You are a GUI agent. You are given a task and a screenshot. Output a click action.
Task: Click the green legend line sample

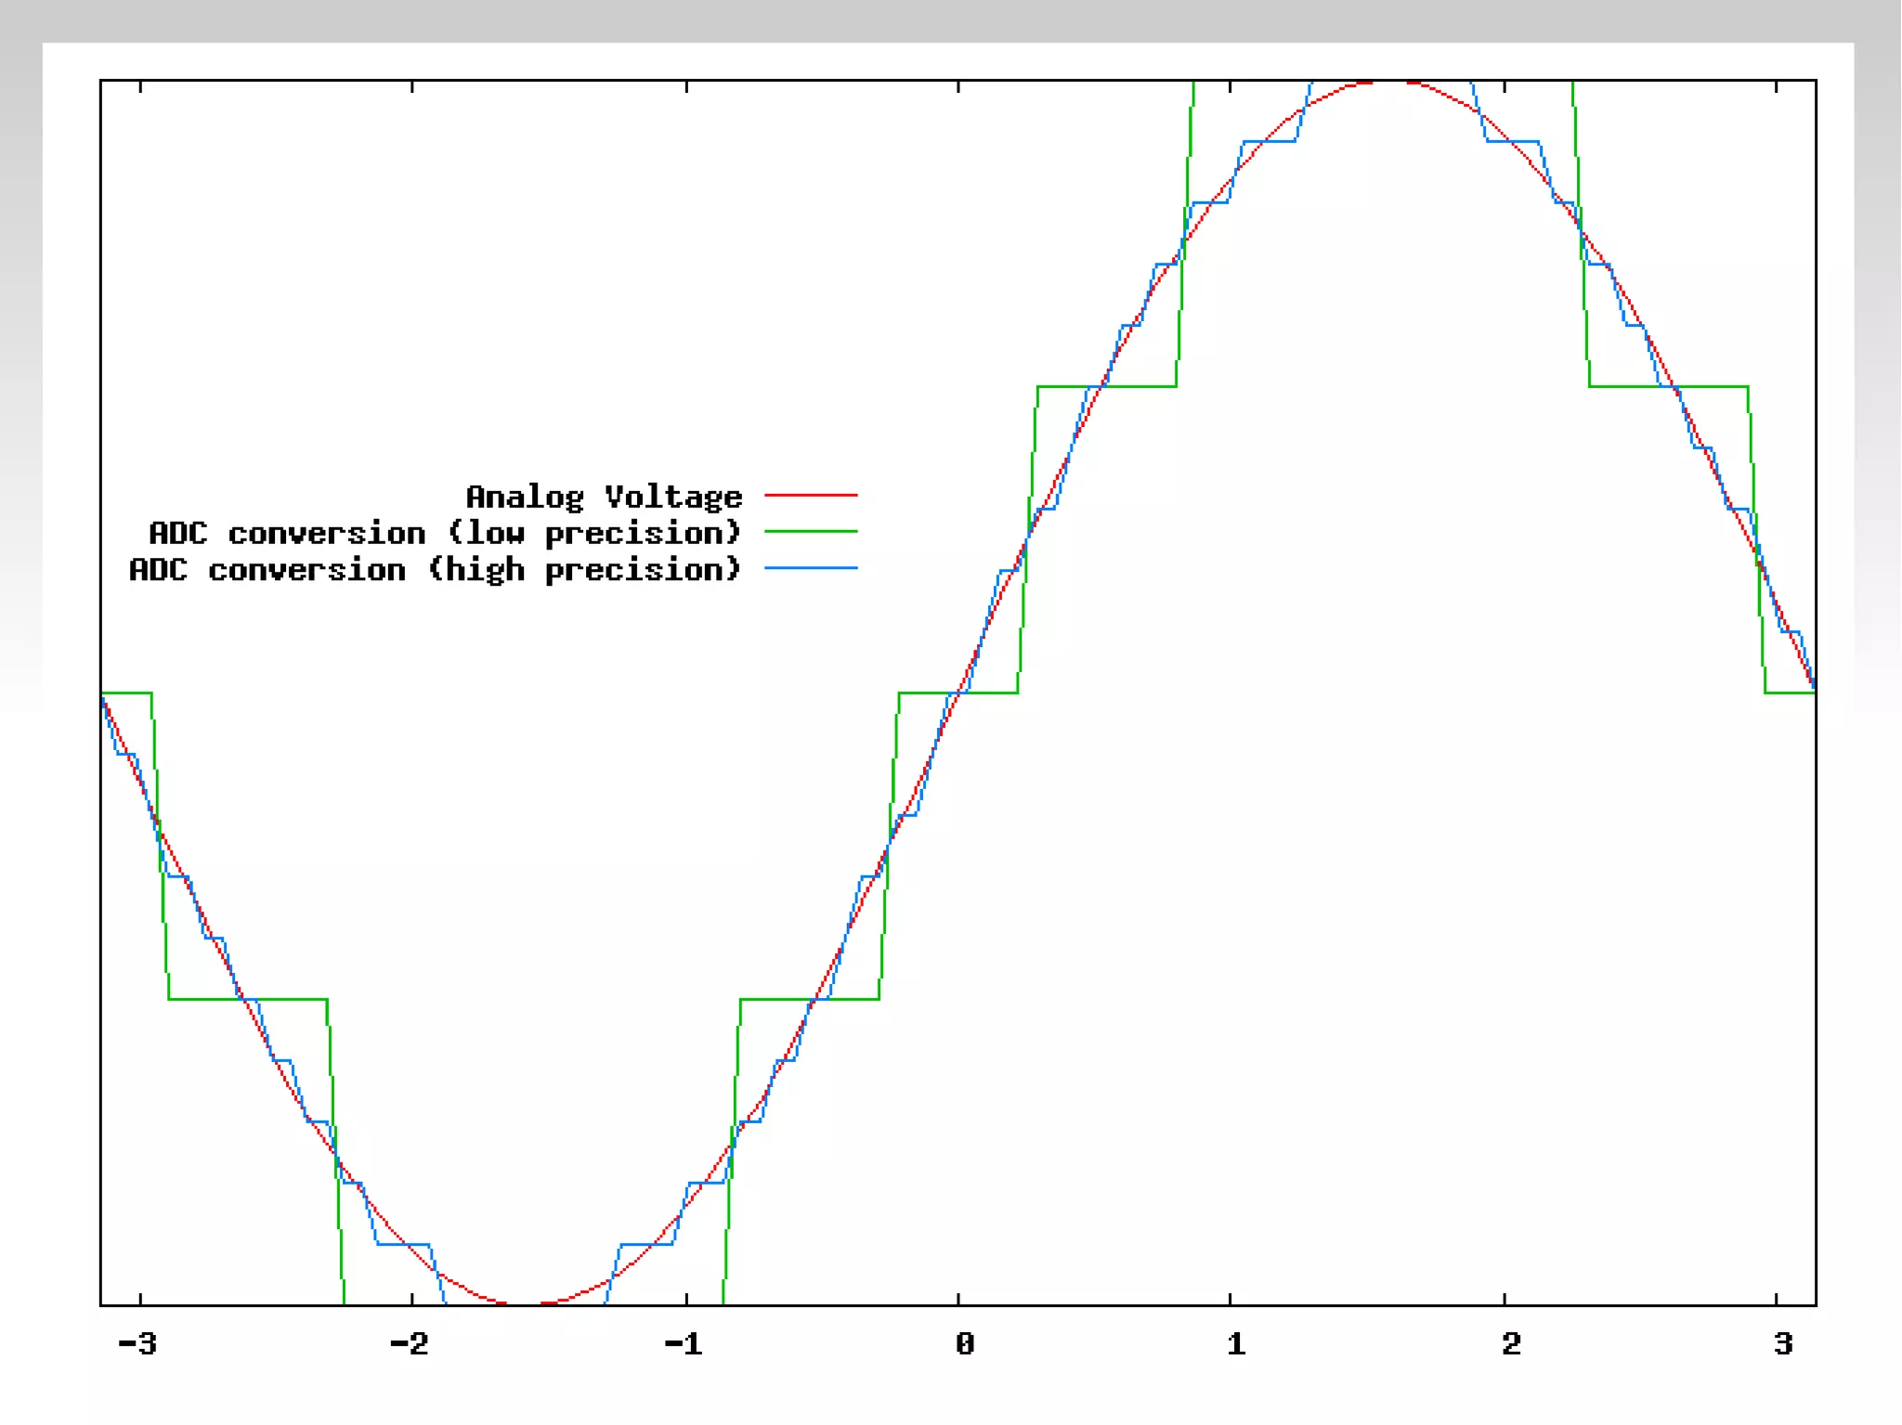pyautogui.click(x=810, y=532)
